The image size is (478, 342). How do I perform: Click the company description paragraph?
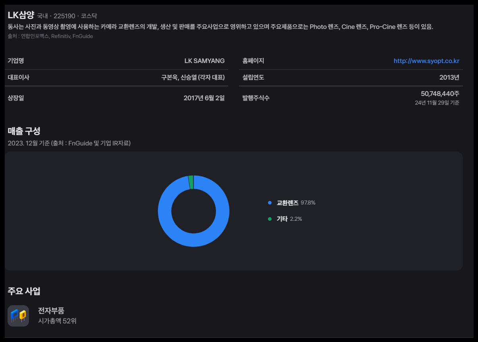[x=220, y=27]
